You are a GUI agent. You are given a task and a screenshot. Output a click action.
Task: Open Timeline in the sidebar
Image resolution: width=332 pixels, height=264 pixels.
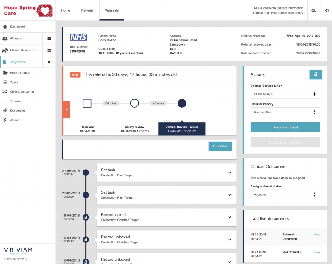click(16, 101)
